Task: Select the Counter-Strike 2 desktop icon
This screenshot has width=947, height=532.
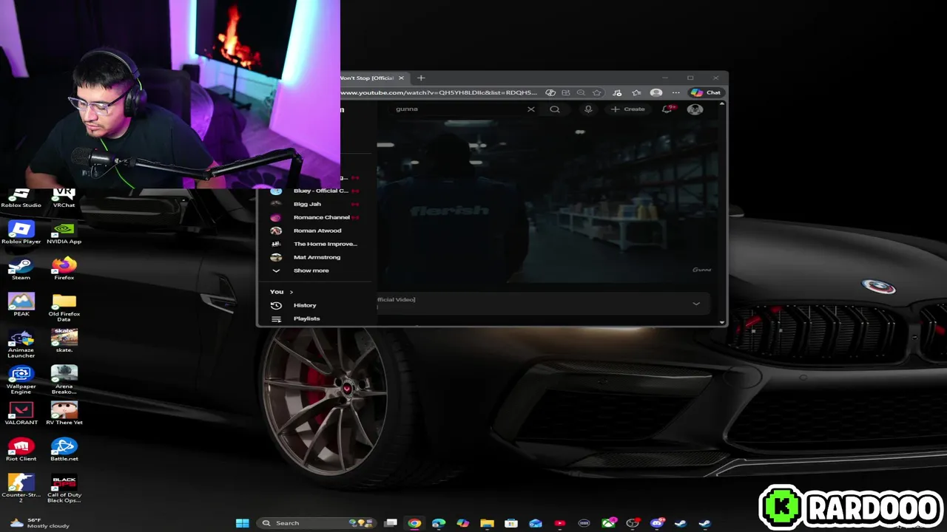Action: pos(21,488)
